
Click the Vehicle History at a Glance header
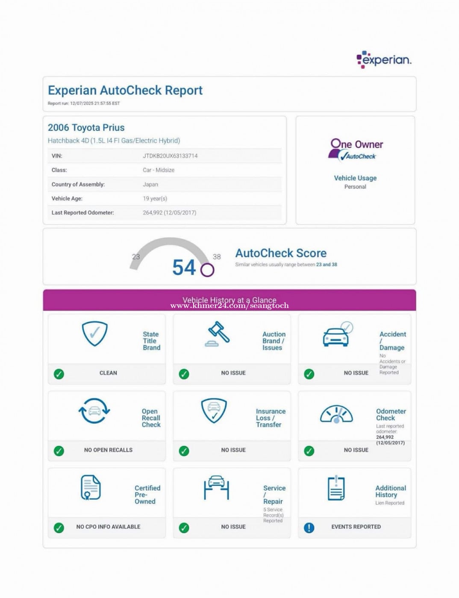pos(229,300)
